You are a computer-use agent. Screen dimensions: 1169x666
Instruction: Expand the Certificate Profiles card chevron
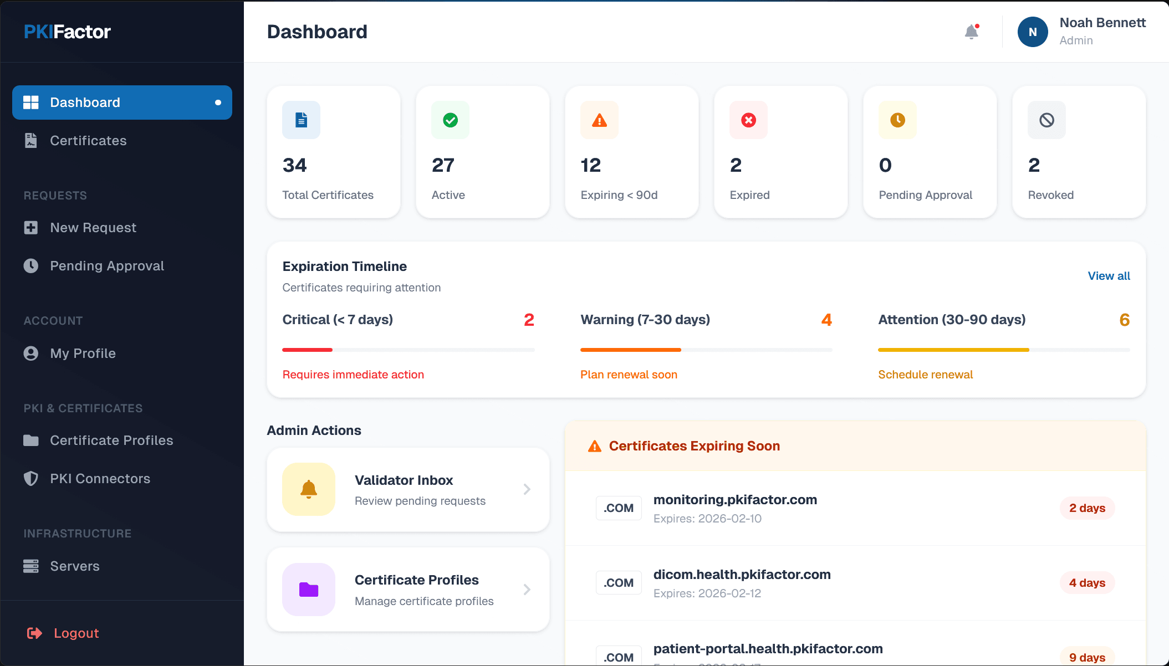(x=526, y=589)
